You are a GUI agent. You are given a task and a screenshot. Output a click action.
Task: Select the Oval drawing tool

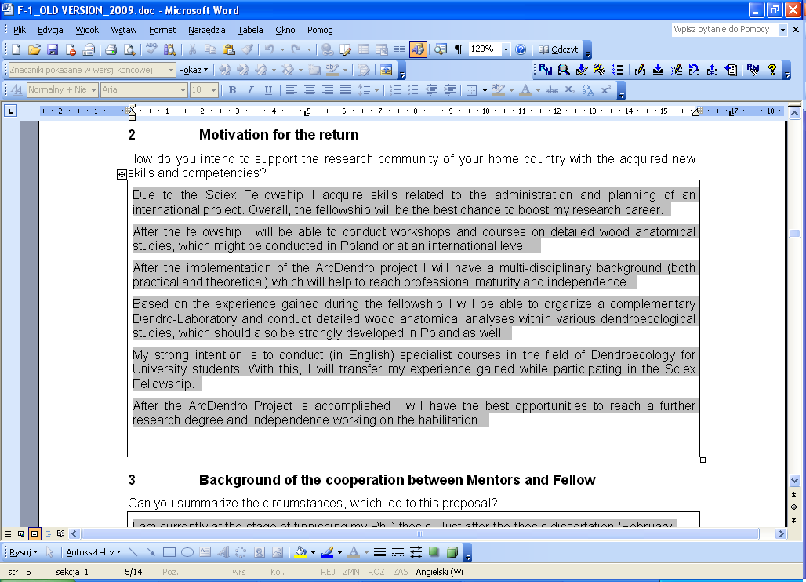(187, 552)
